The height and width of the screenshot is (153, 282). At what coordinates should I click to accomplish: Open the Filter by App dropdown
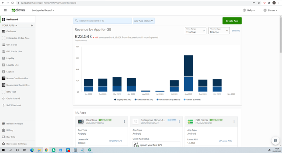(x=219, y=31)
